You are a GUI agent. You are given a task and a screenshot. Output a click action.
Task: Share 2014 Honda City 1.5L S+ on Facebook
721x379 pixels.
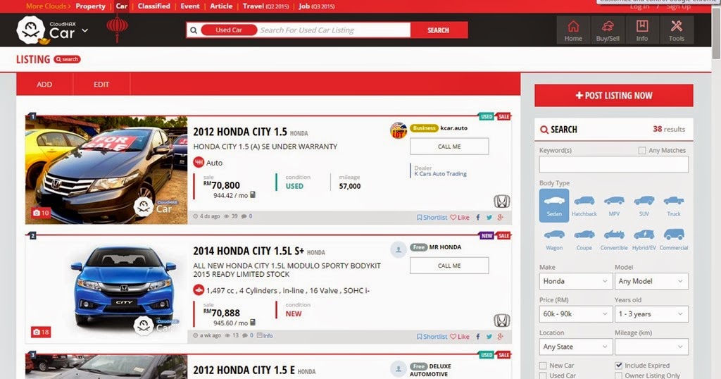[478, 337]
